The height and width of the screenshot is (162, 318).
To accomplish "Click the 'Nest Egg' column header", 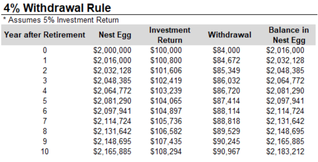I will [x=115, y=35].
